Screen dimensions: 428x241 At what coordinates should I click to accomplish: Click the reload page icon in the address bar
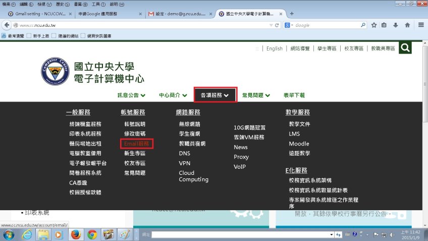[x=277, y=25]
